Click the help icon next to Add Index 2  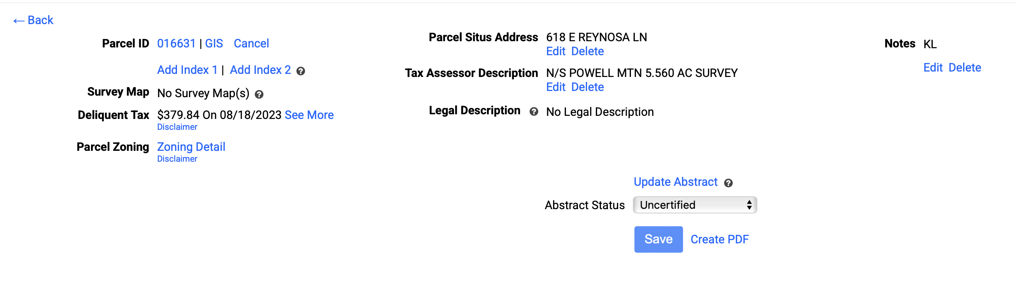(301, 72)
